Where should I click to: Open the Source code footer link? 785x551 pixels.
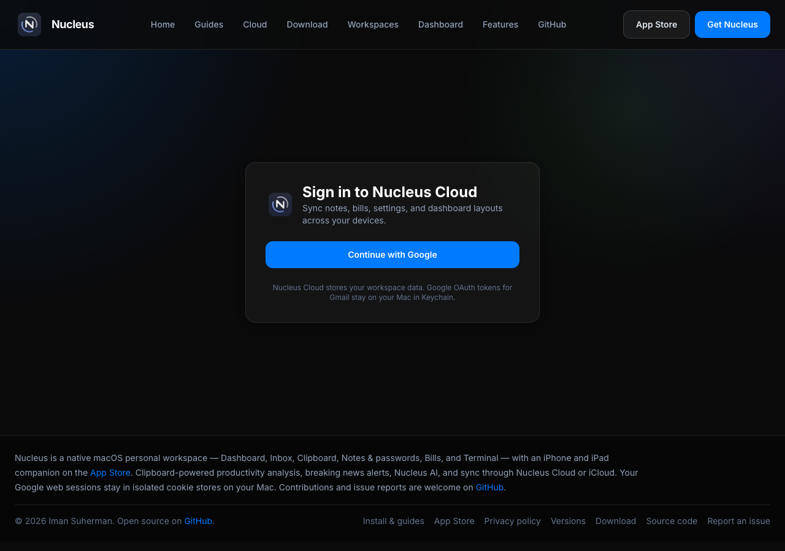coord(672,521)
